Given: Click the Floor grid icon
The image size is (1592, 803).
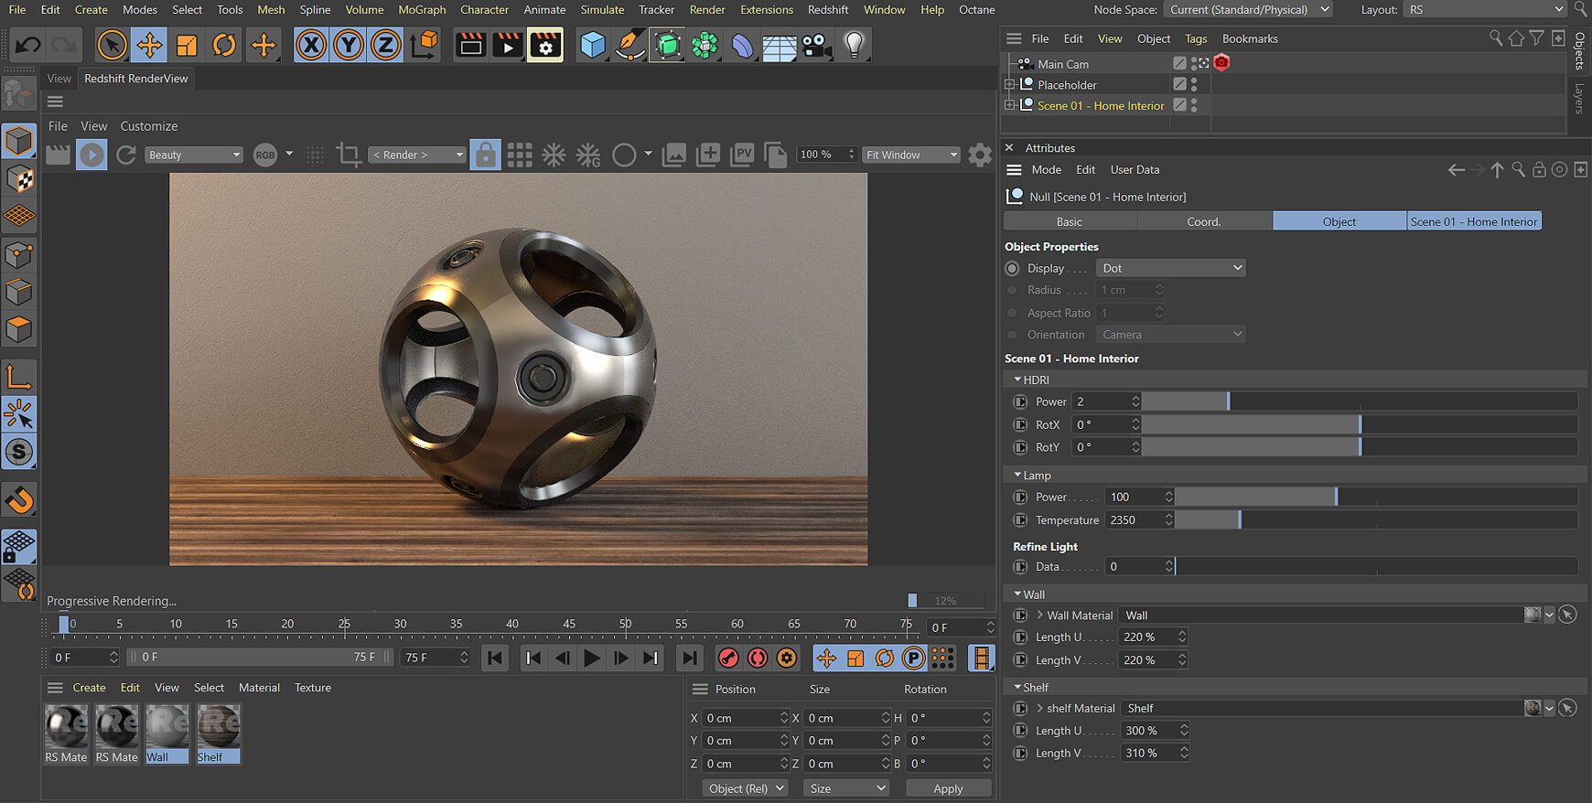Looking at the screenshot, I should coord(780,45).
